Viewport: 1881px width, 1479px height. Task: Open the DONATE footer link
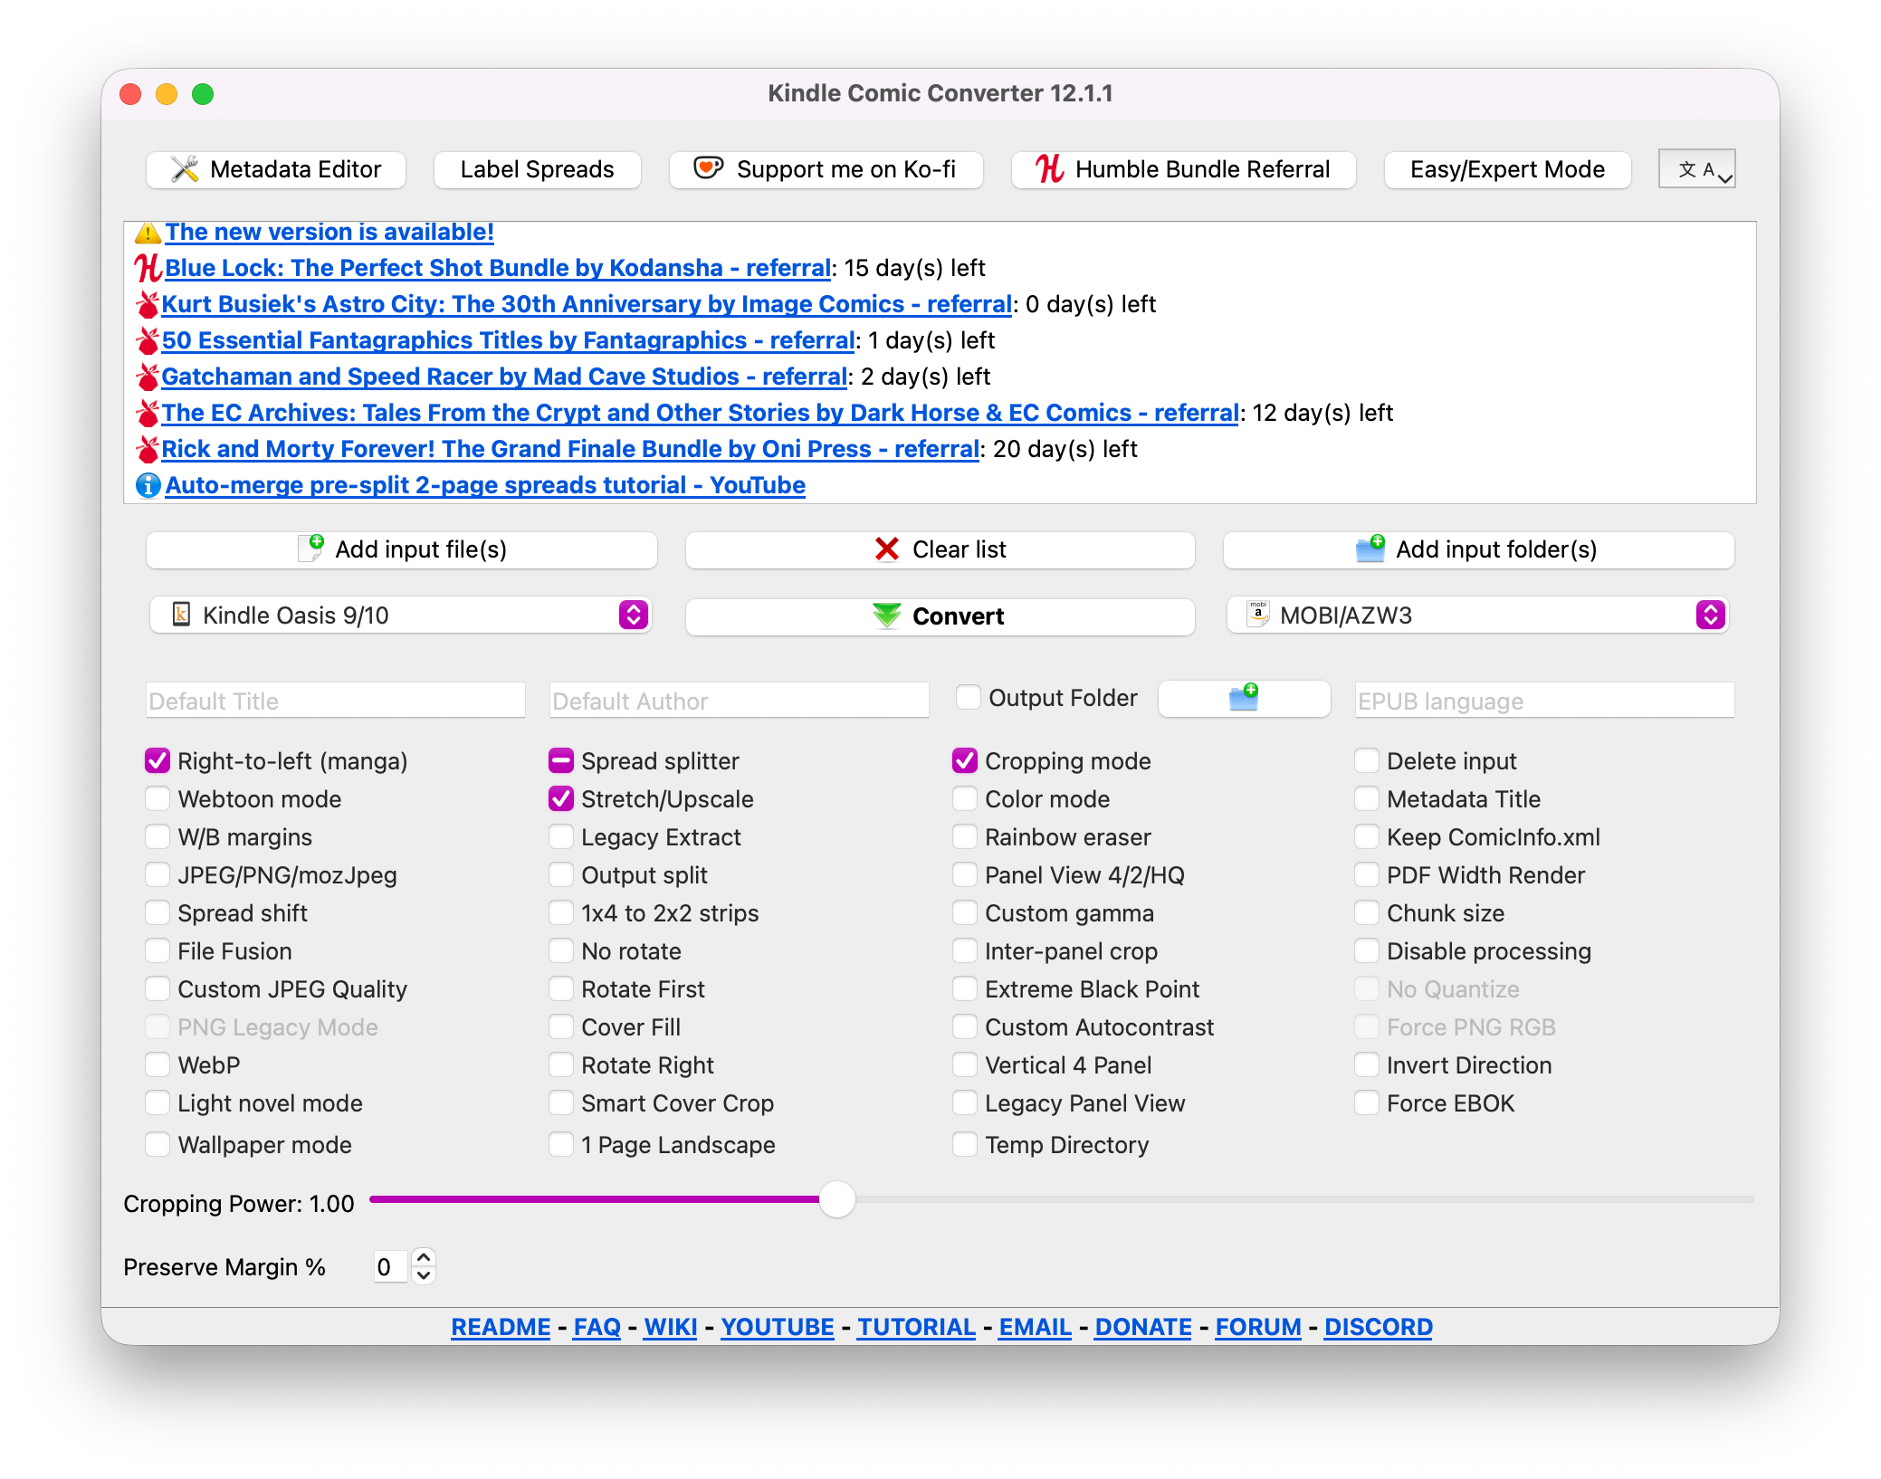[1143, 1327]
